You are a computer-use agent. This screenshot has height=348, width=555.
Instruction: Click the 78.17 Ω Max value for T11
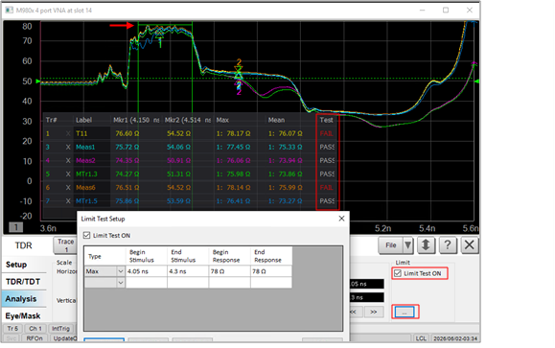[x=234, y=133]
